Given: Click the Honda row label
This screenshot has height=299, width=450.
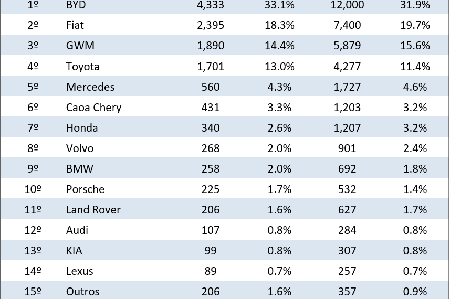Looking at the screenshot, I should (82, 127).
